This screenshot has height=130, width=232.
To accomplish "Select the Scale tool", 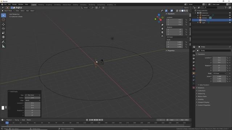I will click(x=3, y=33).
